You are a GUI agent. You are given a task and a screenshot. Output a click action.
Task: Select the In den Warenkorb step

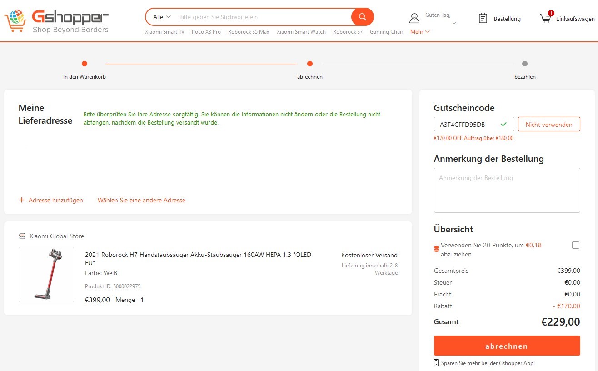(85, 70)
